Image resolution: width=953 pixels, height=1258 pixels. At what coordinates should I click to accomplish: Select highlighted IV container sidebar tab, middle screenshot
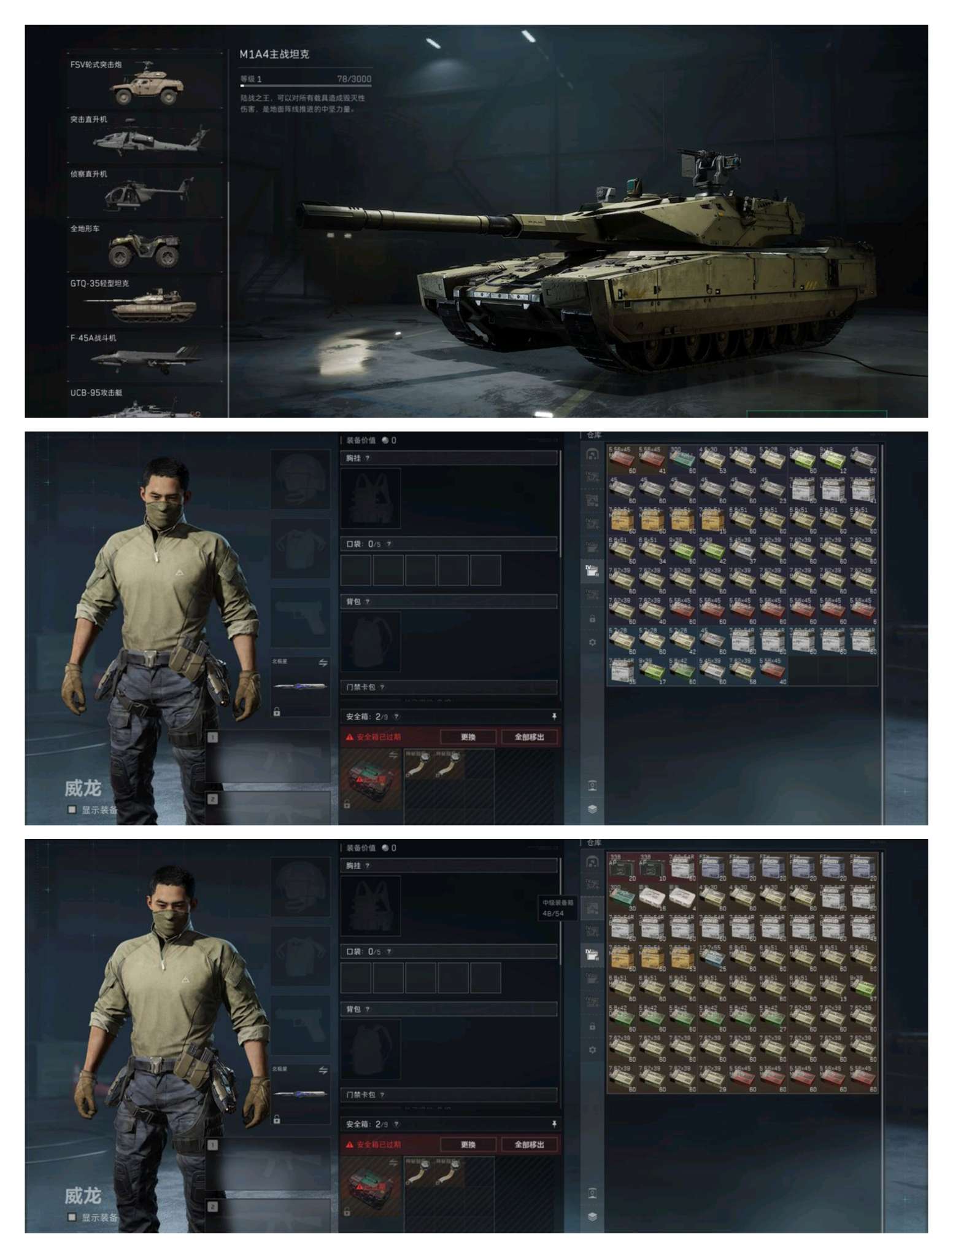pyautogui.click(x=592, y=571)
